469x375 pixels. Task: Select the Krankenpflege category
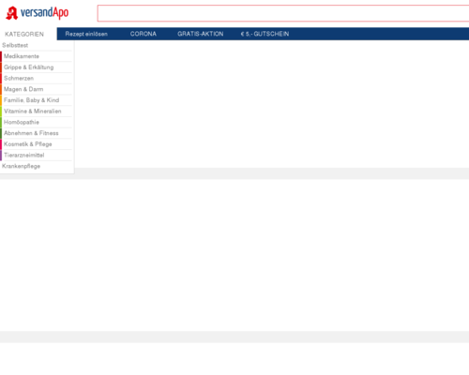coord(21,166)
